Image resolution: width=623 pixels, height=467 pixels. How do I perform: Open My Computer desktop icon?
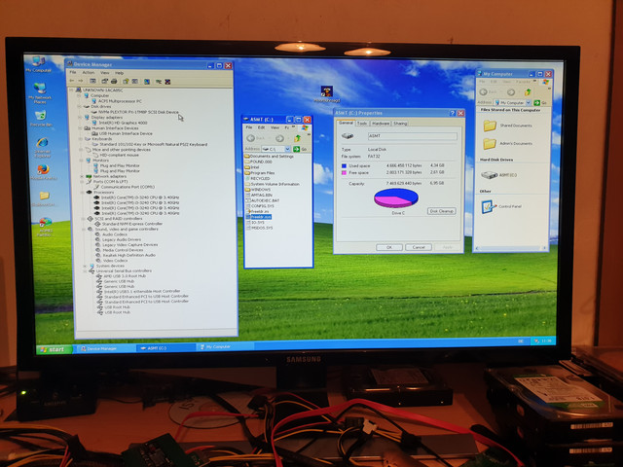39,64
